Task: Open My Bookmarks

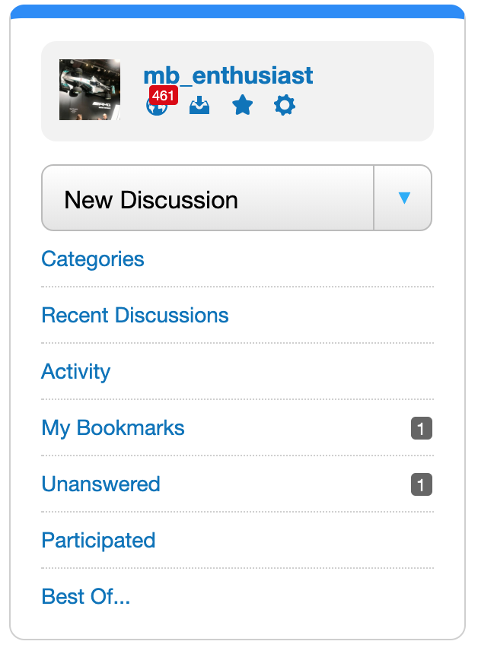Action: click(113, 428)
